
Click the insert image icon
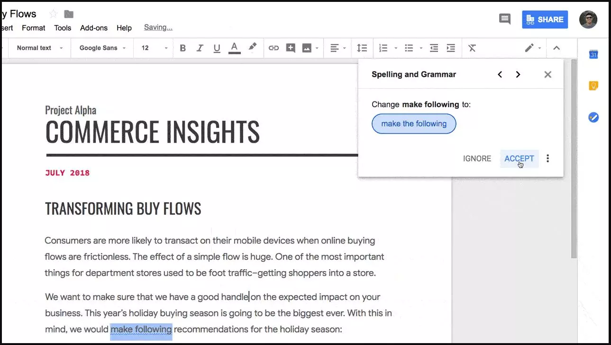point(307,48)
